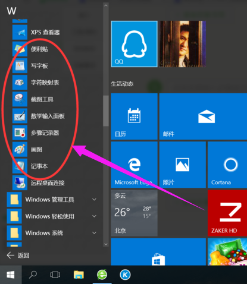The height and width of the screenshot is (284, 247).
Task: Open the 北京 weather tile
Action: (x=135, y=213)
